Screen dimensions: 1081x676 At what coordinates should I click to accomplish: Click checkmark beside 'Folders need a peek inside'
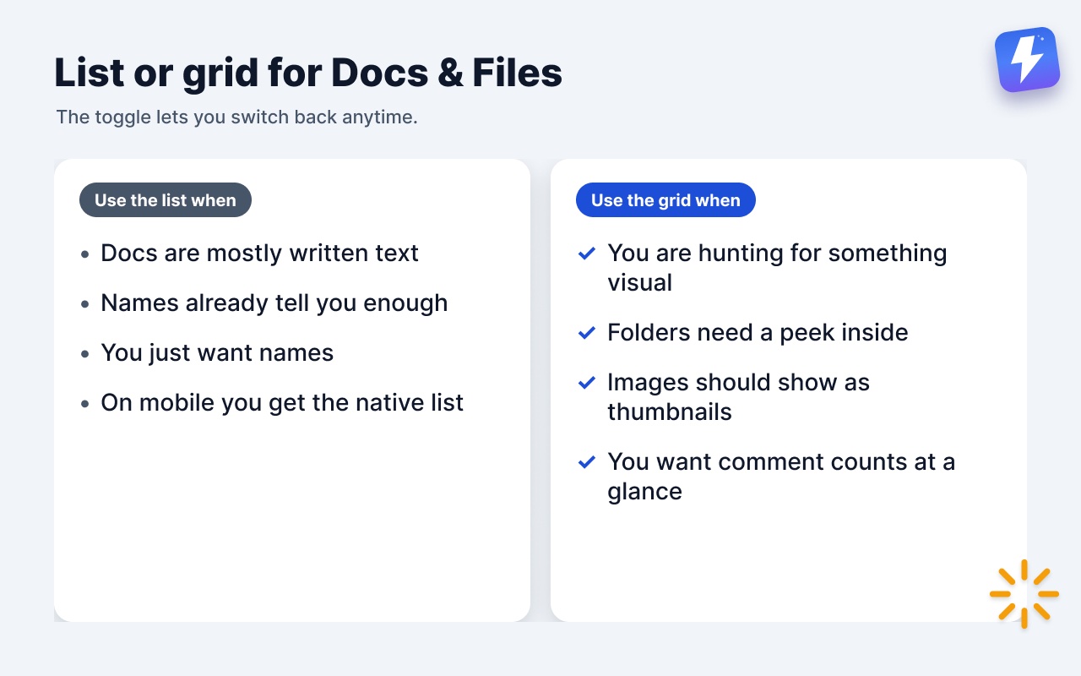[x=586, y=333]
